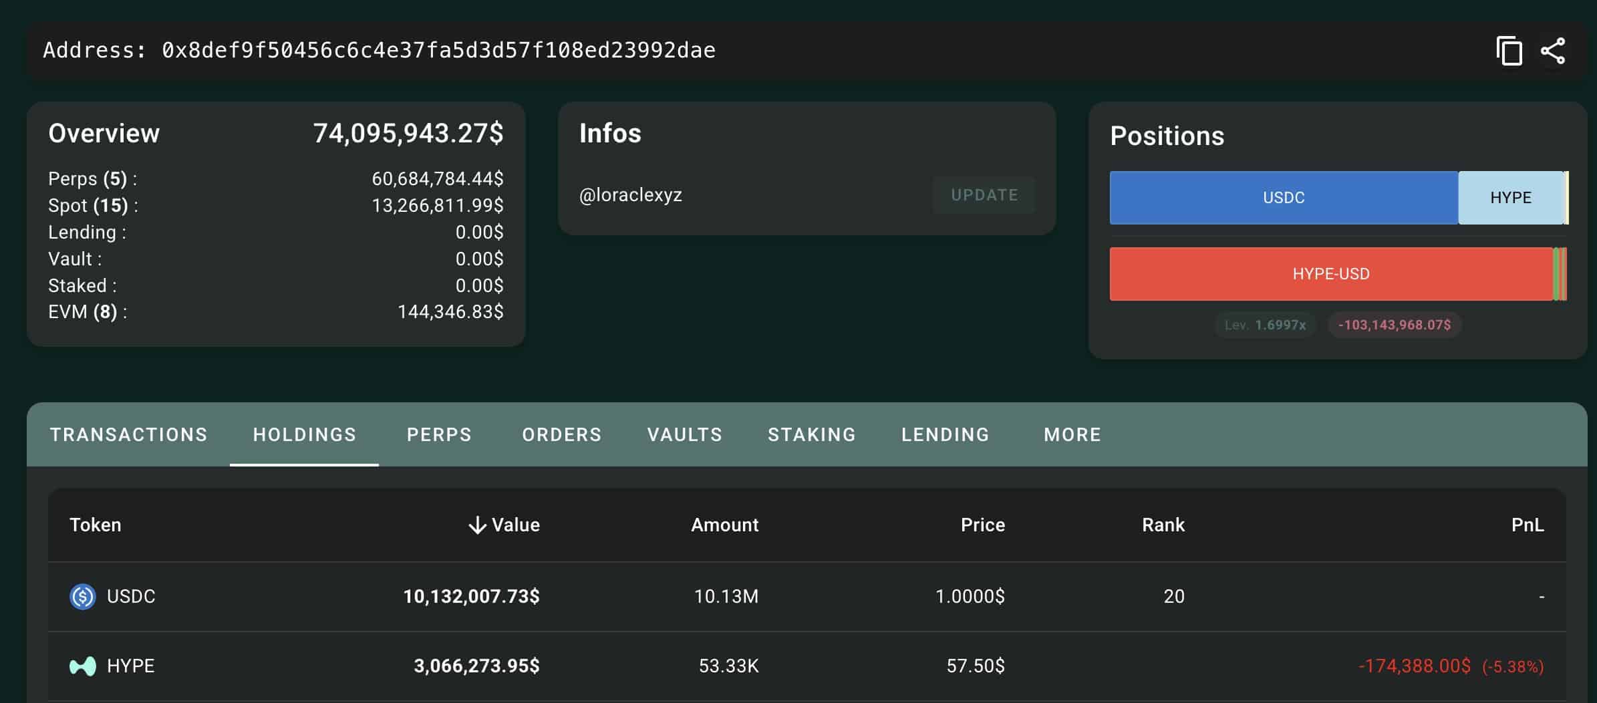1597x703 pixels.
Task: Click the Vault overview label
Action: [75, 259]
